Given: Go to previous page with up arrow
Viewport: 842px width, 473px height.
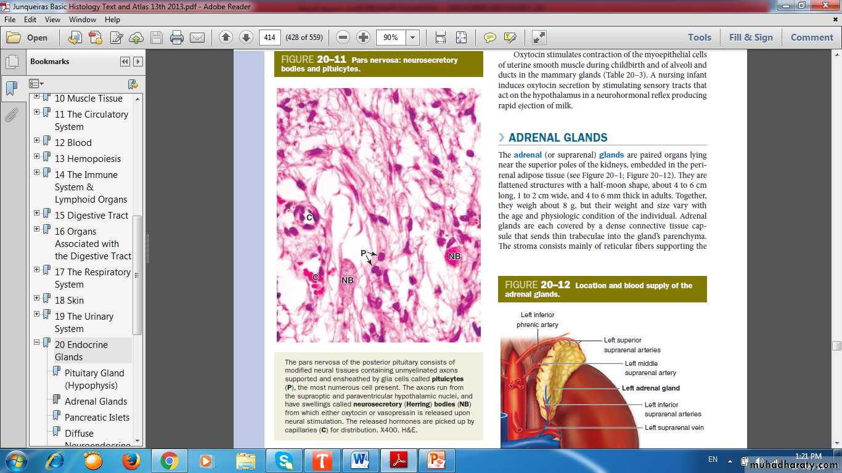Looking at the screenshot, I should pos(226,38).
